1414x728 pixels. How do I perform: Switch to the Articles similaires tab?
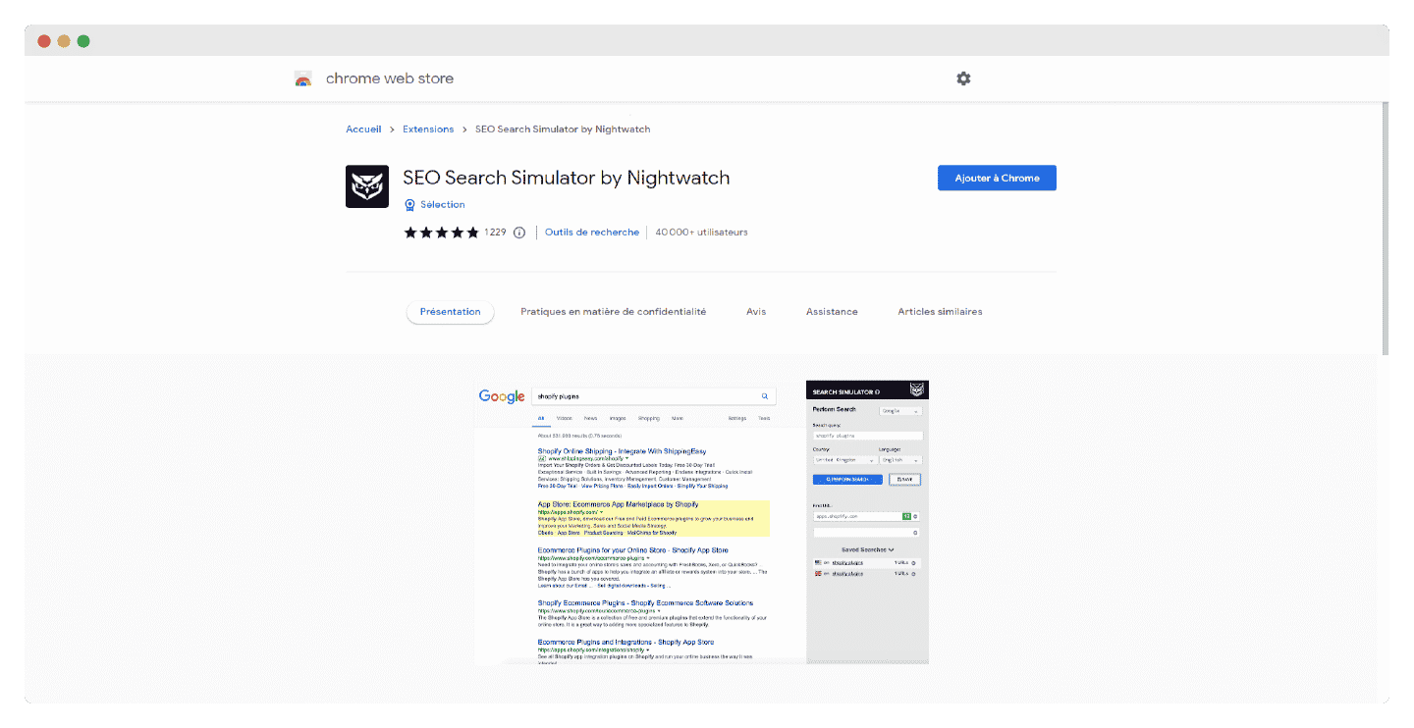tap(940, 312)
